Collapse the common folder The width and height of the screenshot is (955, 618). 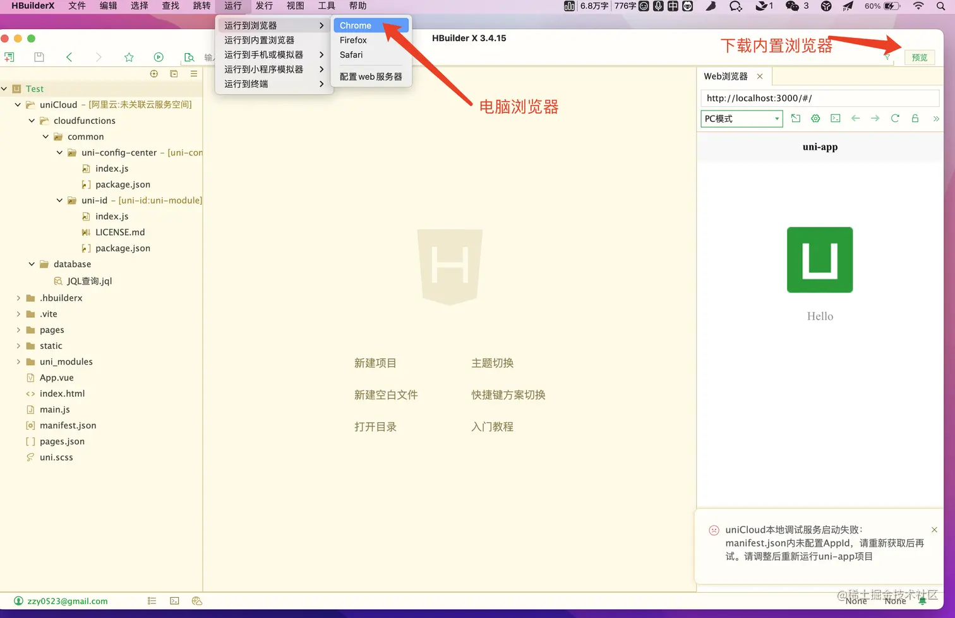pyautogui.click(x=45, y=136)
